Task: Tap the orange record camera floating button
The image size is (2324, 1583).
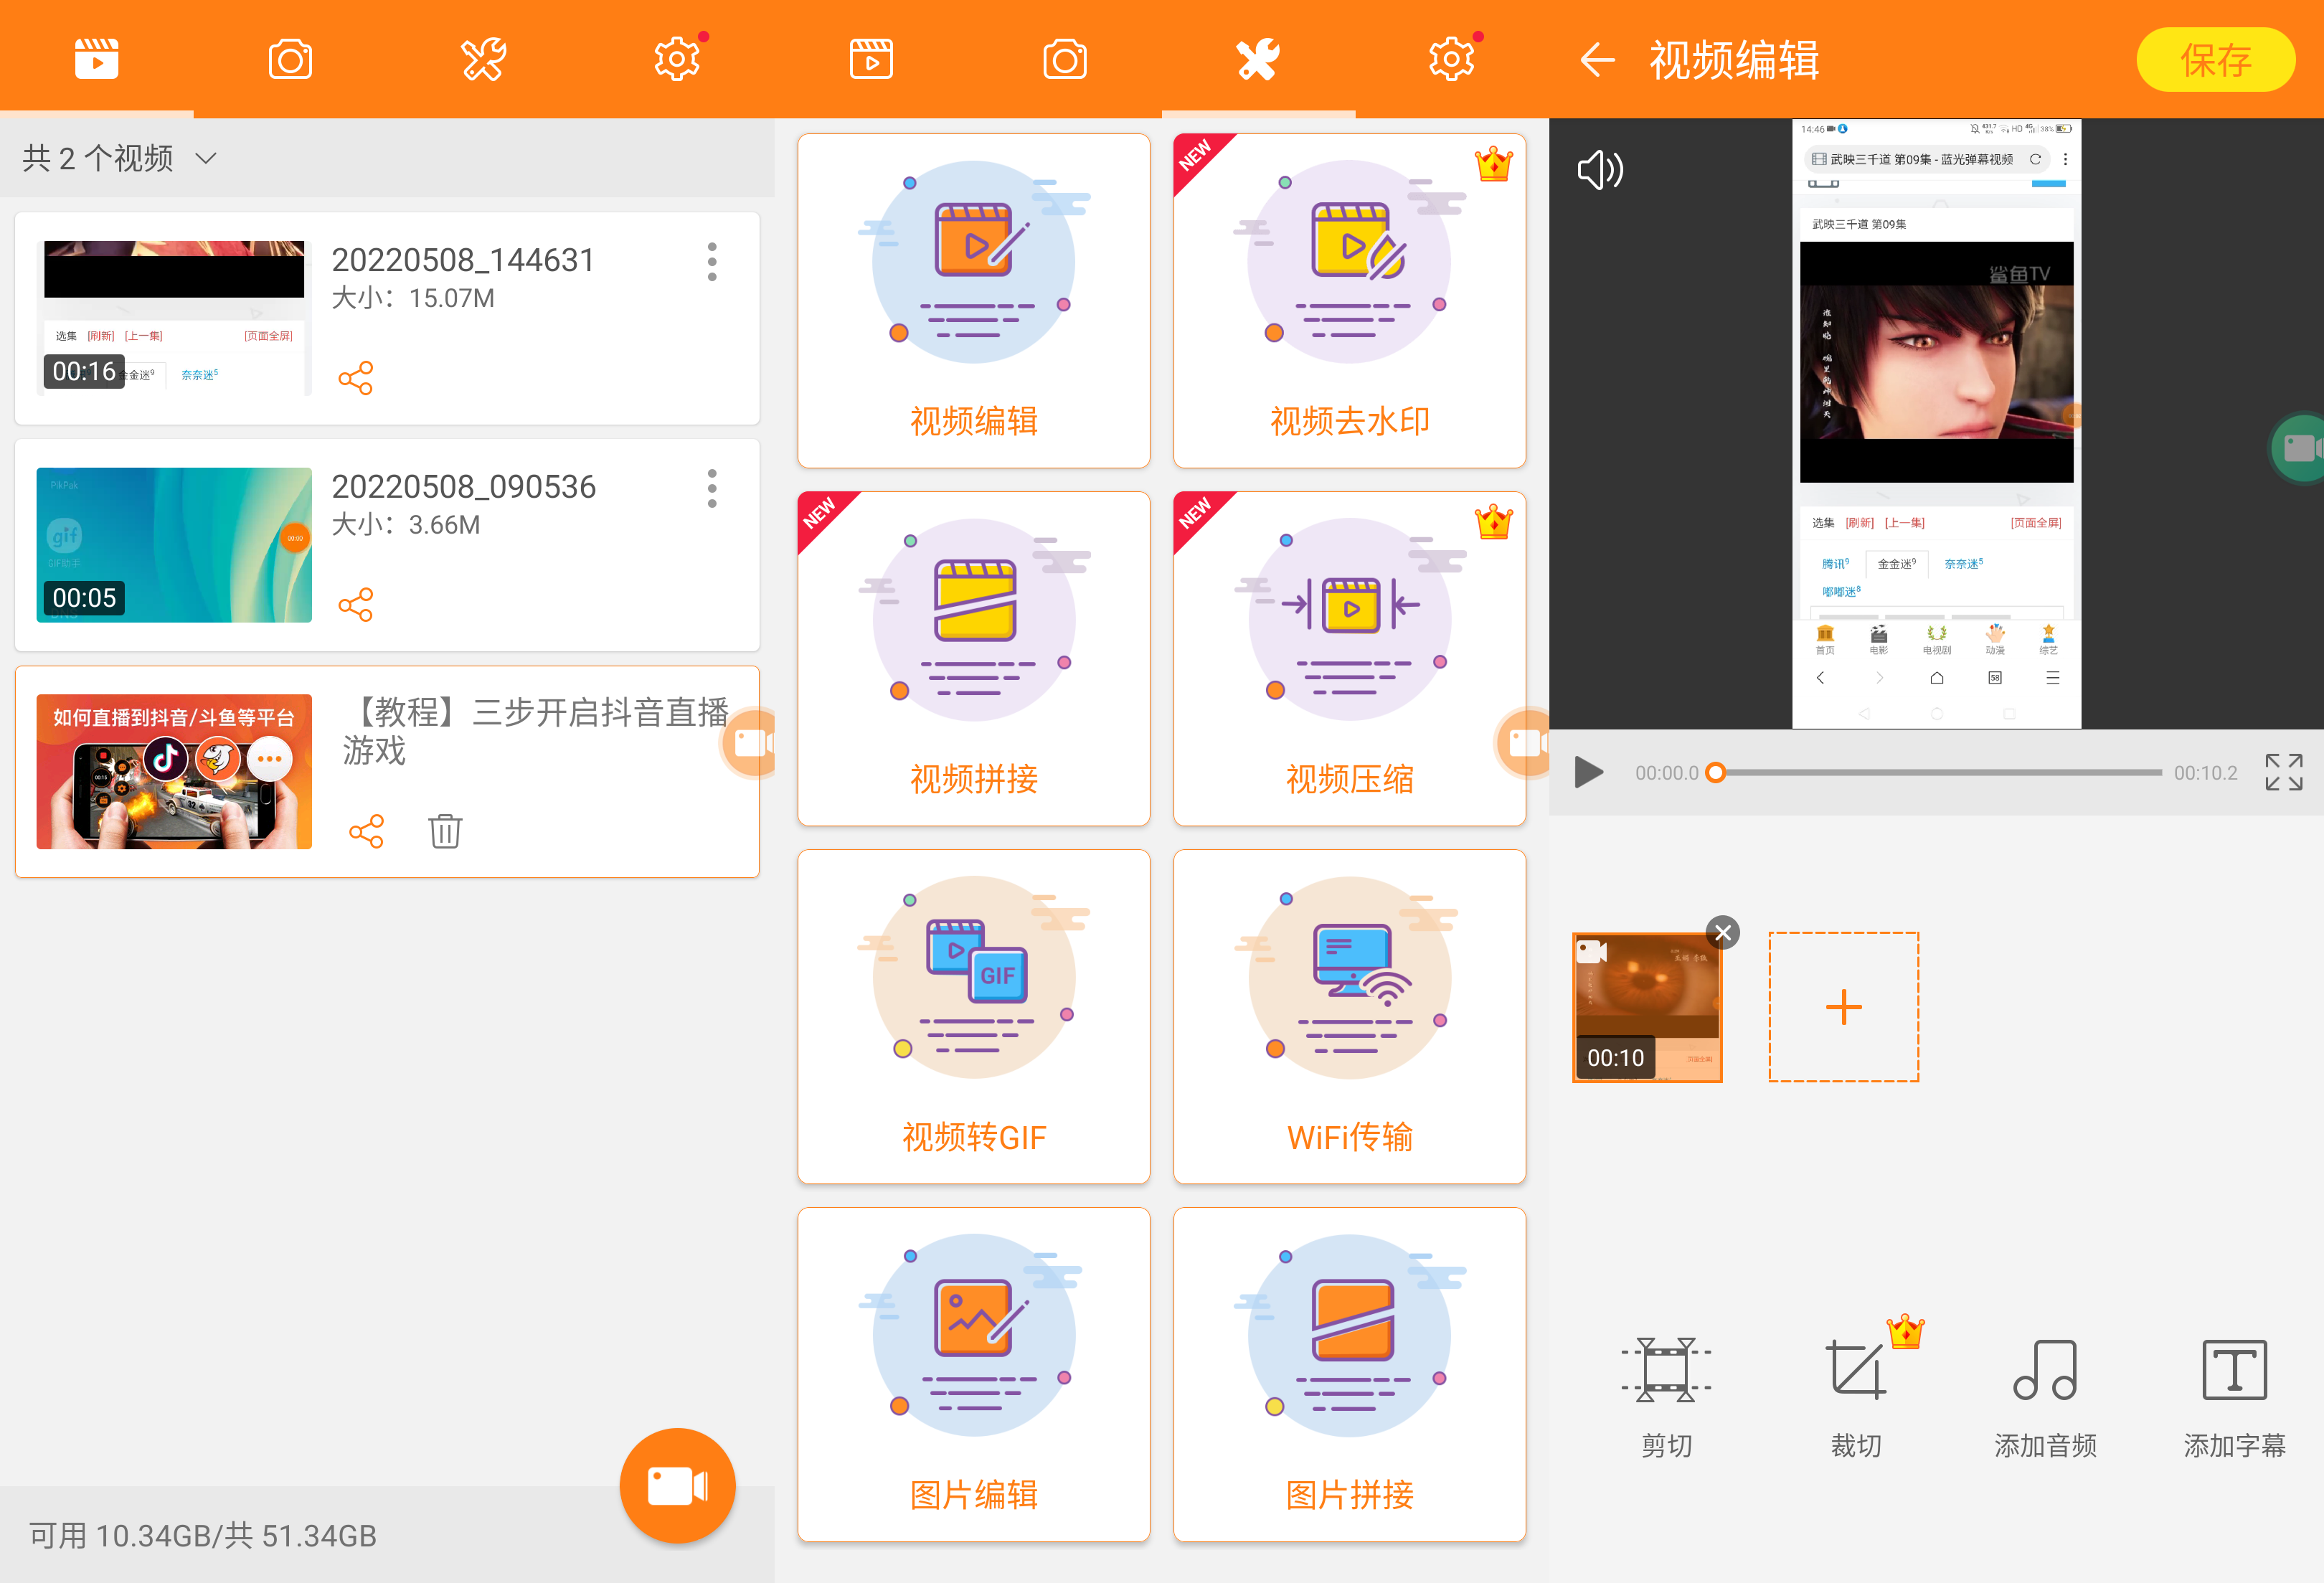Action: pos(677,1485)
